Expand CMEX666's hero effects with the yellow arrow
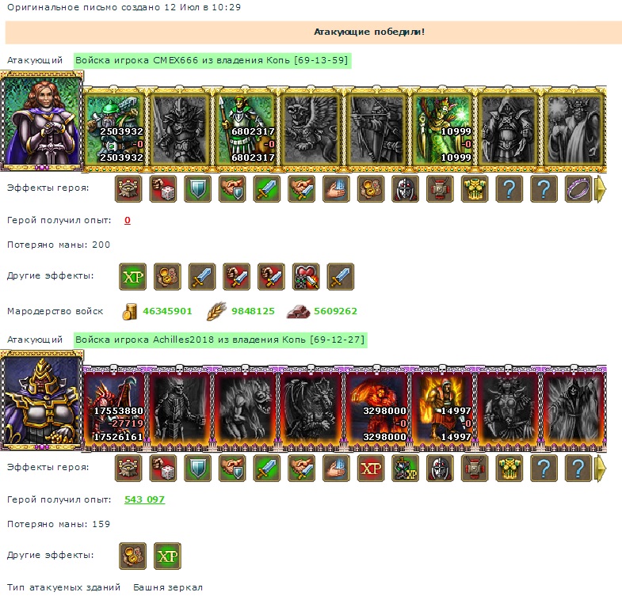The image size is (622, 596). click(600, 189)
